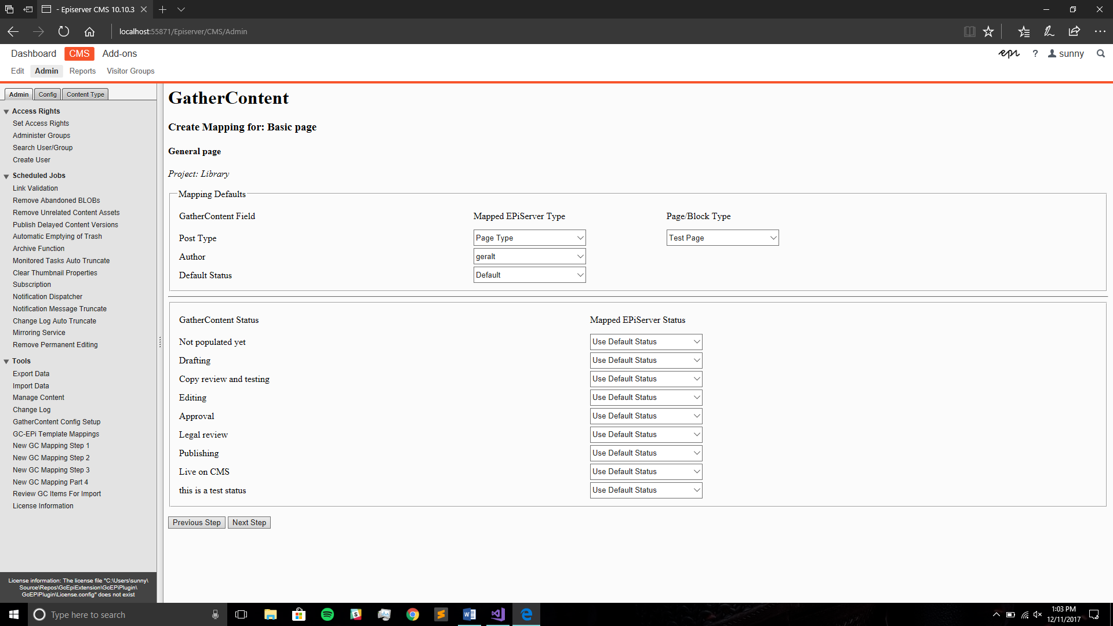
Task: Click the Share page icon
Action: click(x=1074, y=31)
